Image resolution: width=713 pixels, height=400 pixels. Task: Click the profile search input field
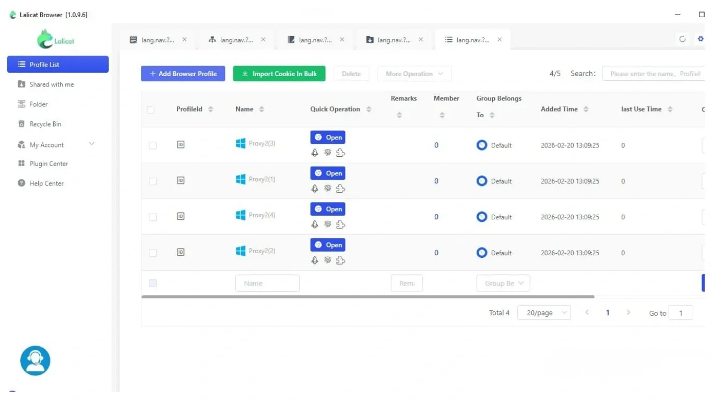tap(655, 74)
